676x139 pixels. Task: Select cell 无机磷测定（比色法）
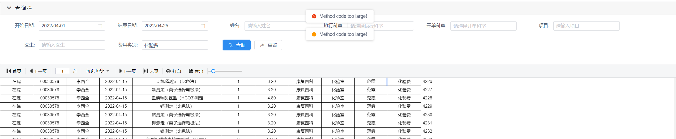coord(177,81)
